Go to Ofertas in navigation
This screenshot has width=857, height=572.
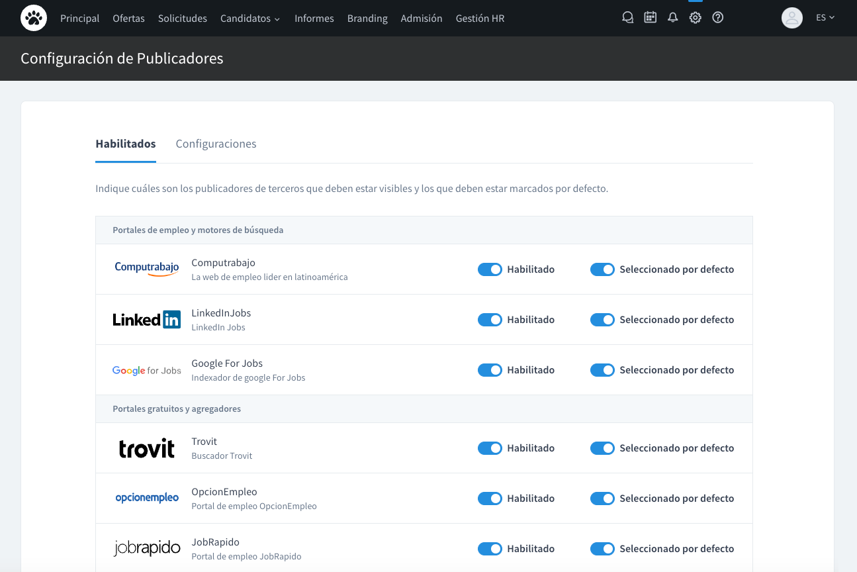128,19
